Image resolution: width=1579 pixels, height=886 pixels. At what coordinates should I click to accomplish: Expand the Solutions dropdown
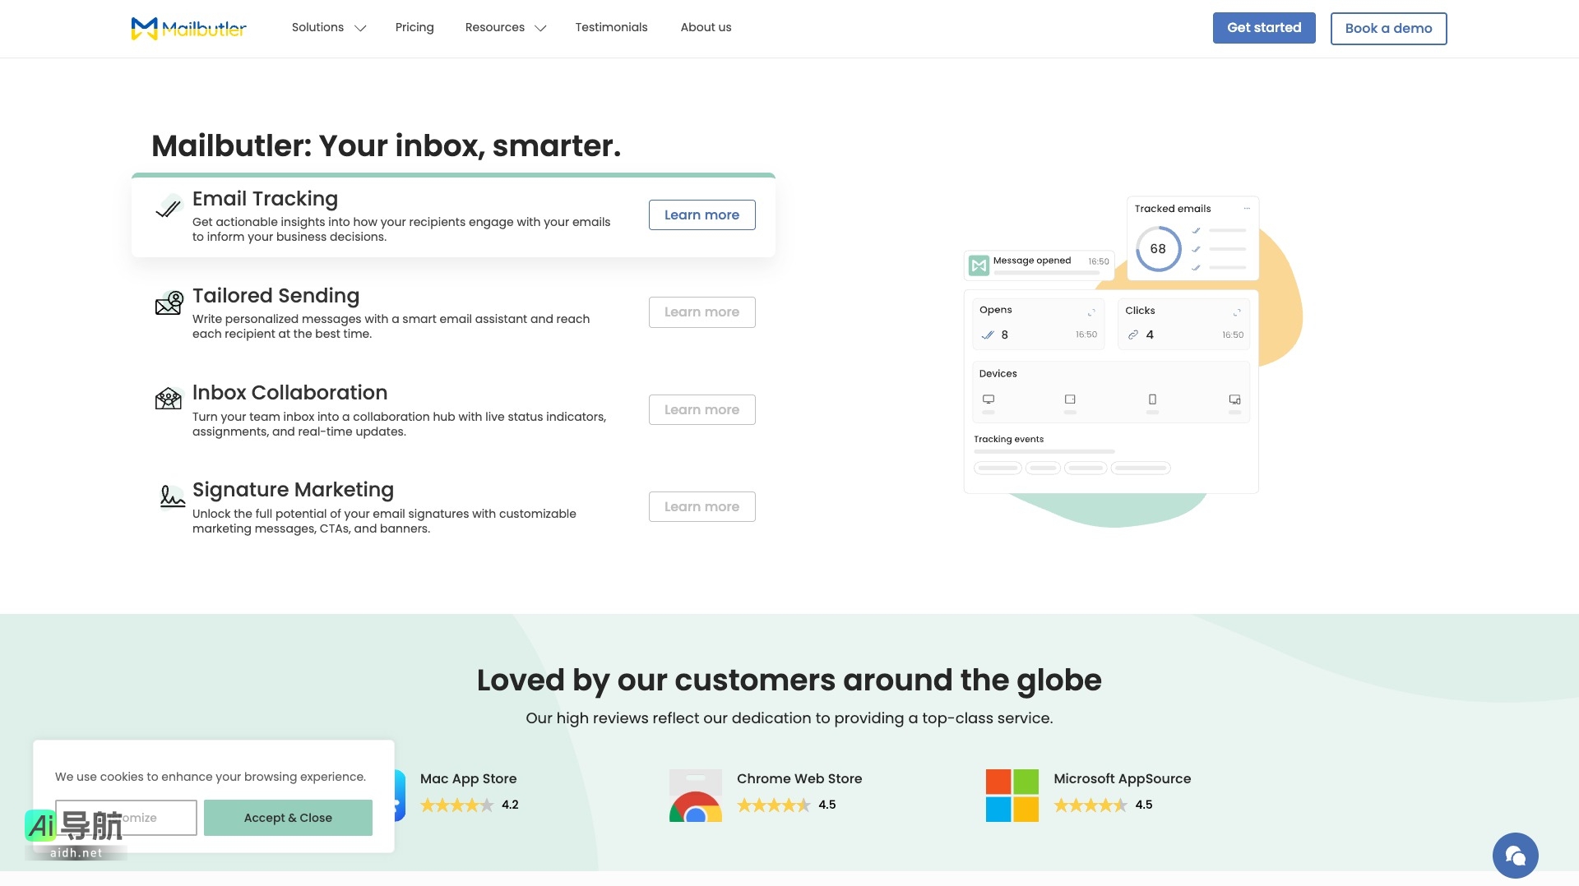(327, 27)
